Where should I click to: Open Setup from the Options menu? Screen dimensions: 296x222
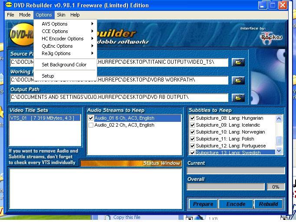click(x=65, y=76)
